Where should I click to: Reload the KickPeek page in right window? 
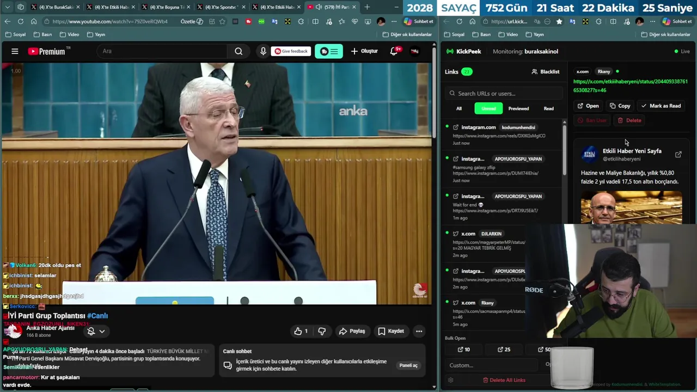[459, 21]
